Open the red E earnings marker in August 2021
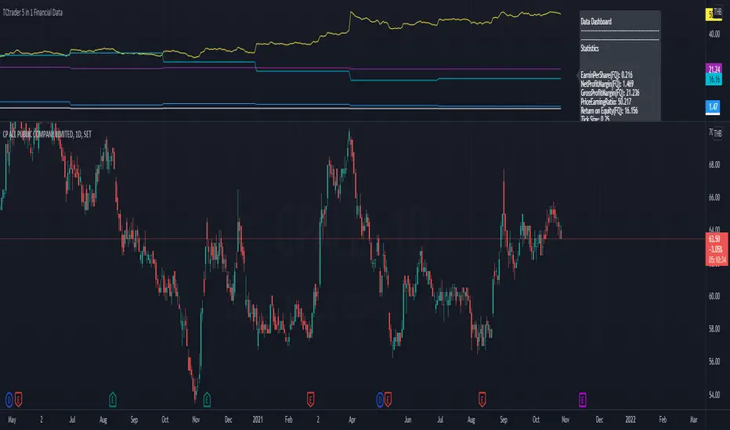 click(482, 400)
